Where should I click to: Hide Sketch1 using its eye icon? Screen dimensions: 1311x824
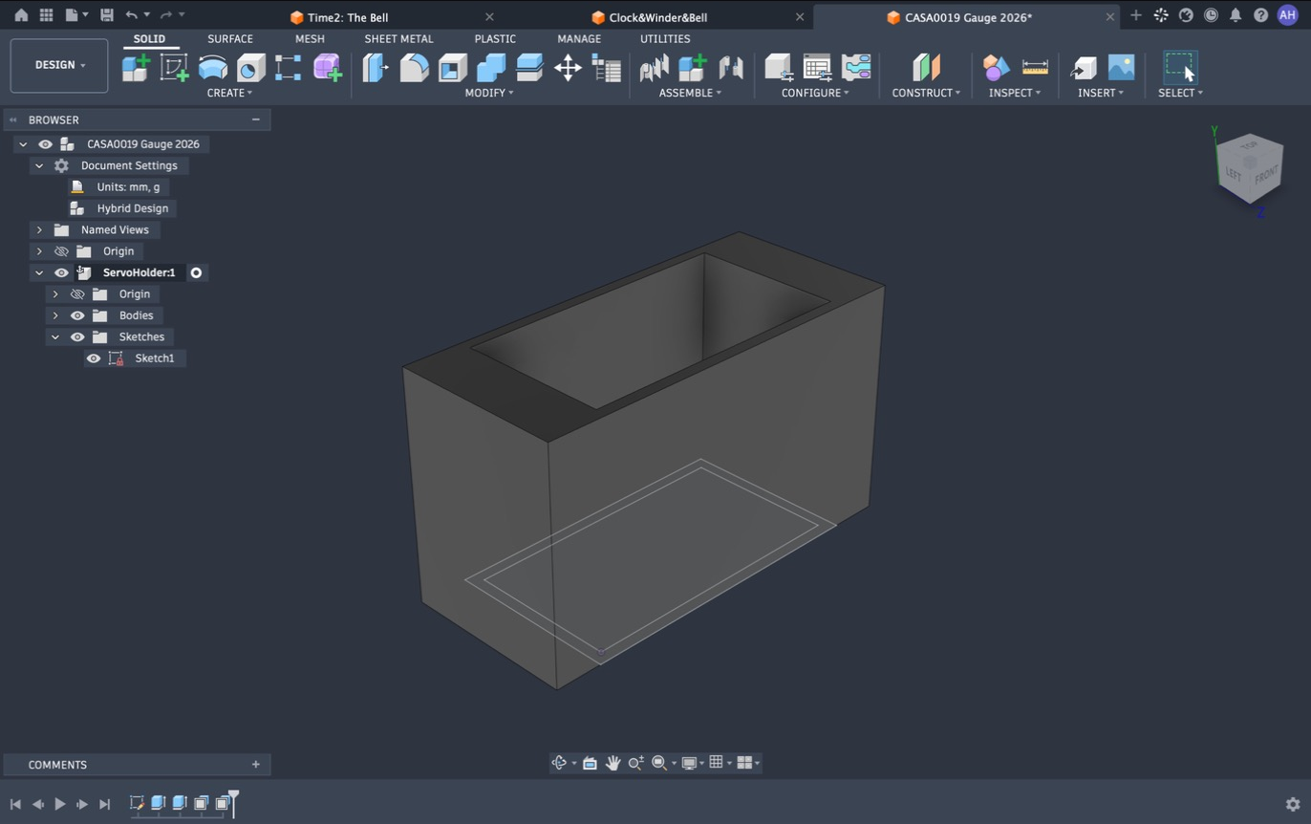point(94,358)
